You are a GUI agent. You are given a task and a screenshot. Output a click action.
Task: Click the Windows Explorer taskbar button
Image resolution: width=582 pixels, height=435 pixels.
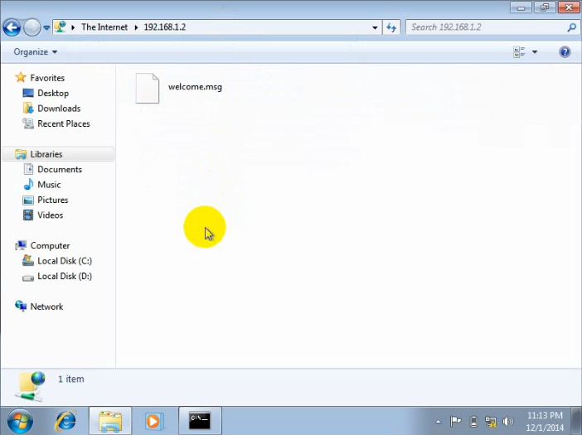110,421
